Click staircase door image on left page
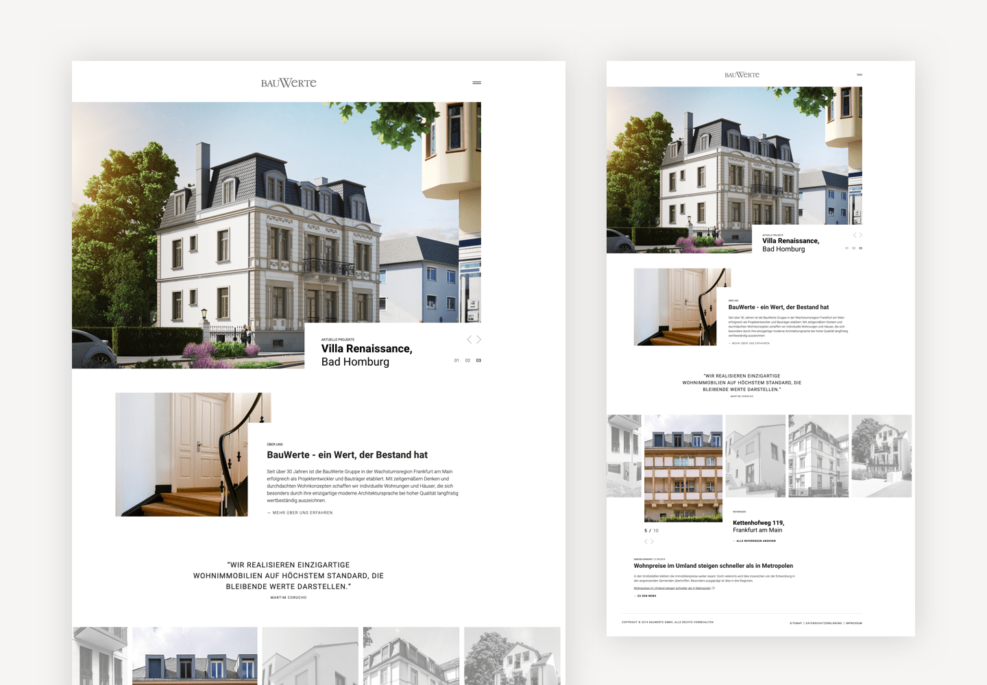The image size is (987, 685). 182,454
